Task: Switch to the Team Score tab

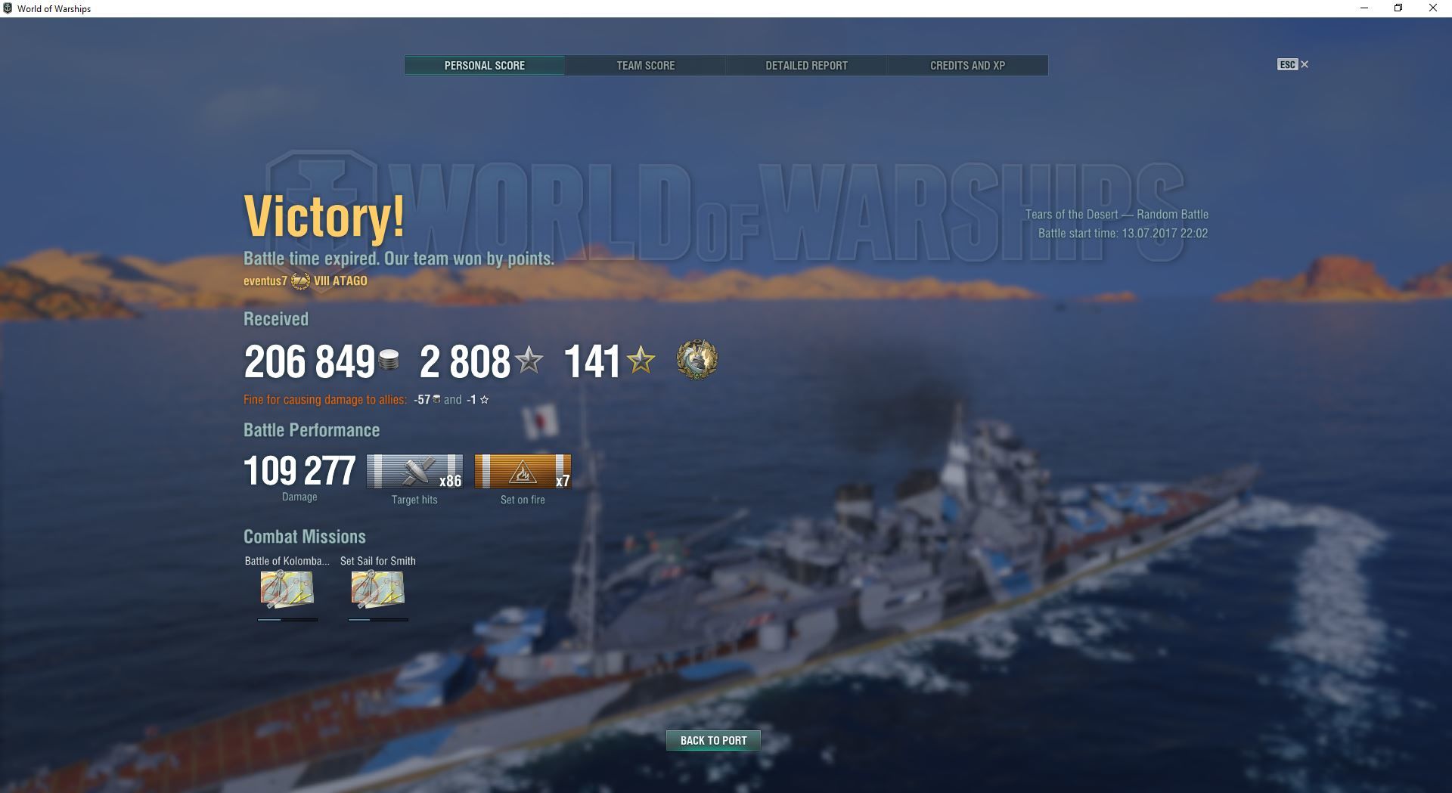Action: click(x=645, y=66)
